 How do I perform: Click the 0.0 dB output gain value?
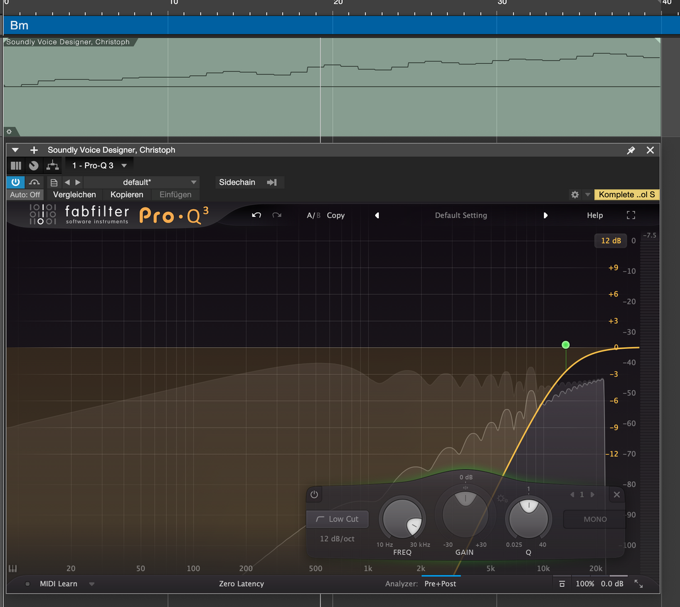point(612,584)
